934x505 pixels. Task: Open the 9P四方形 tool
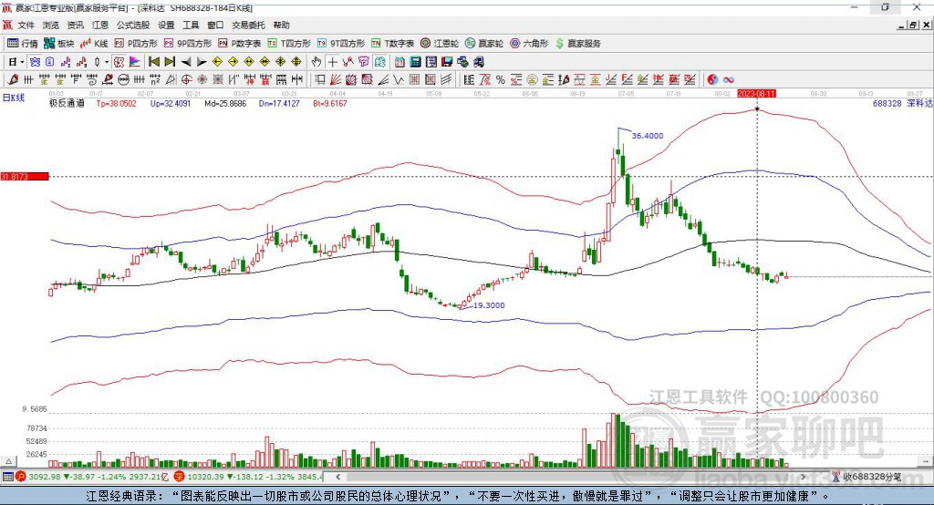coord(188,44)
